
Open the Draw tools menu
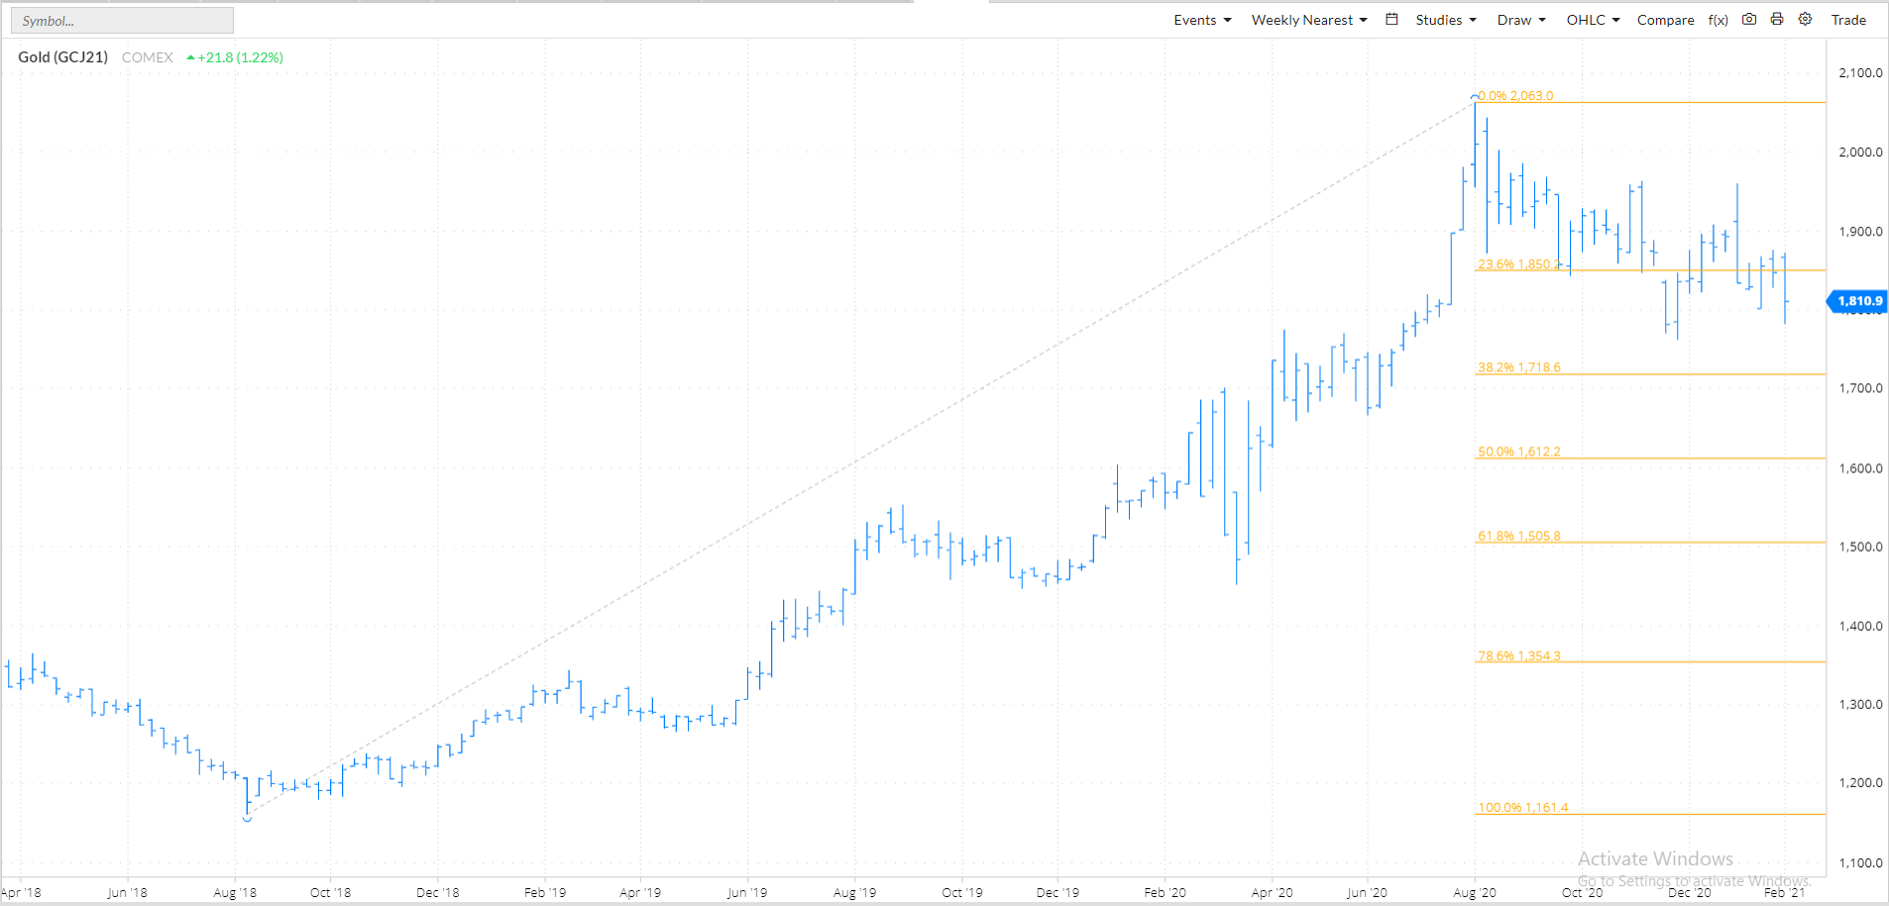click(1520, 20)
